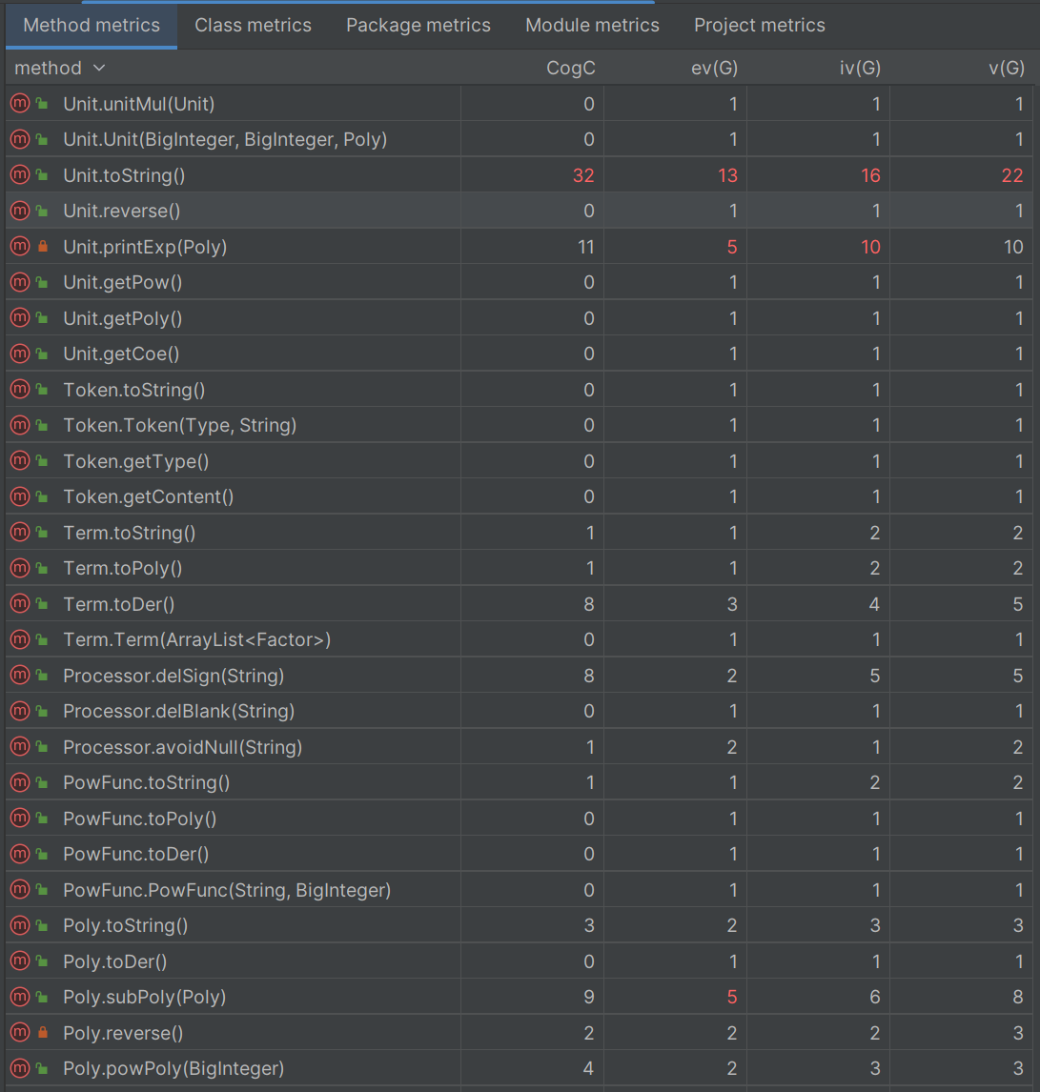Go to the Project metrics tab

coord(760,25)
